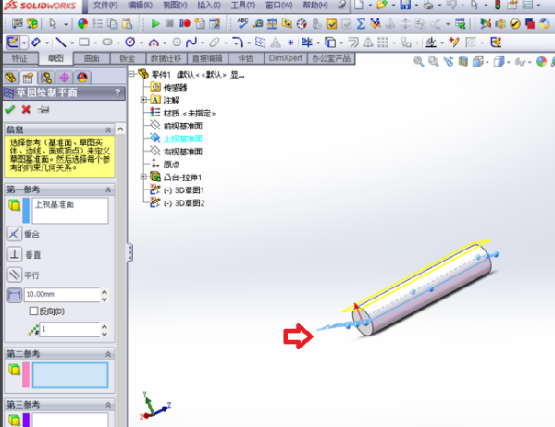This screenshot has width=555, height=427.
Task: Select 前视基准面 in the tree
Action: click(182, 126)
